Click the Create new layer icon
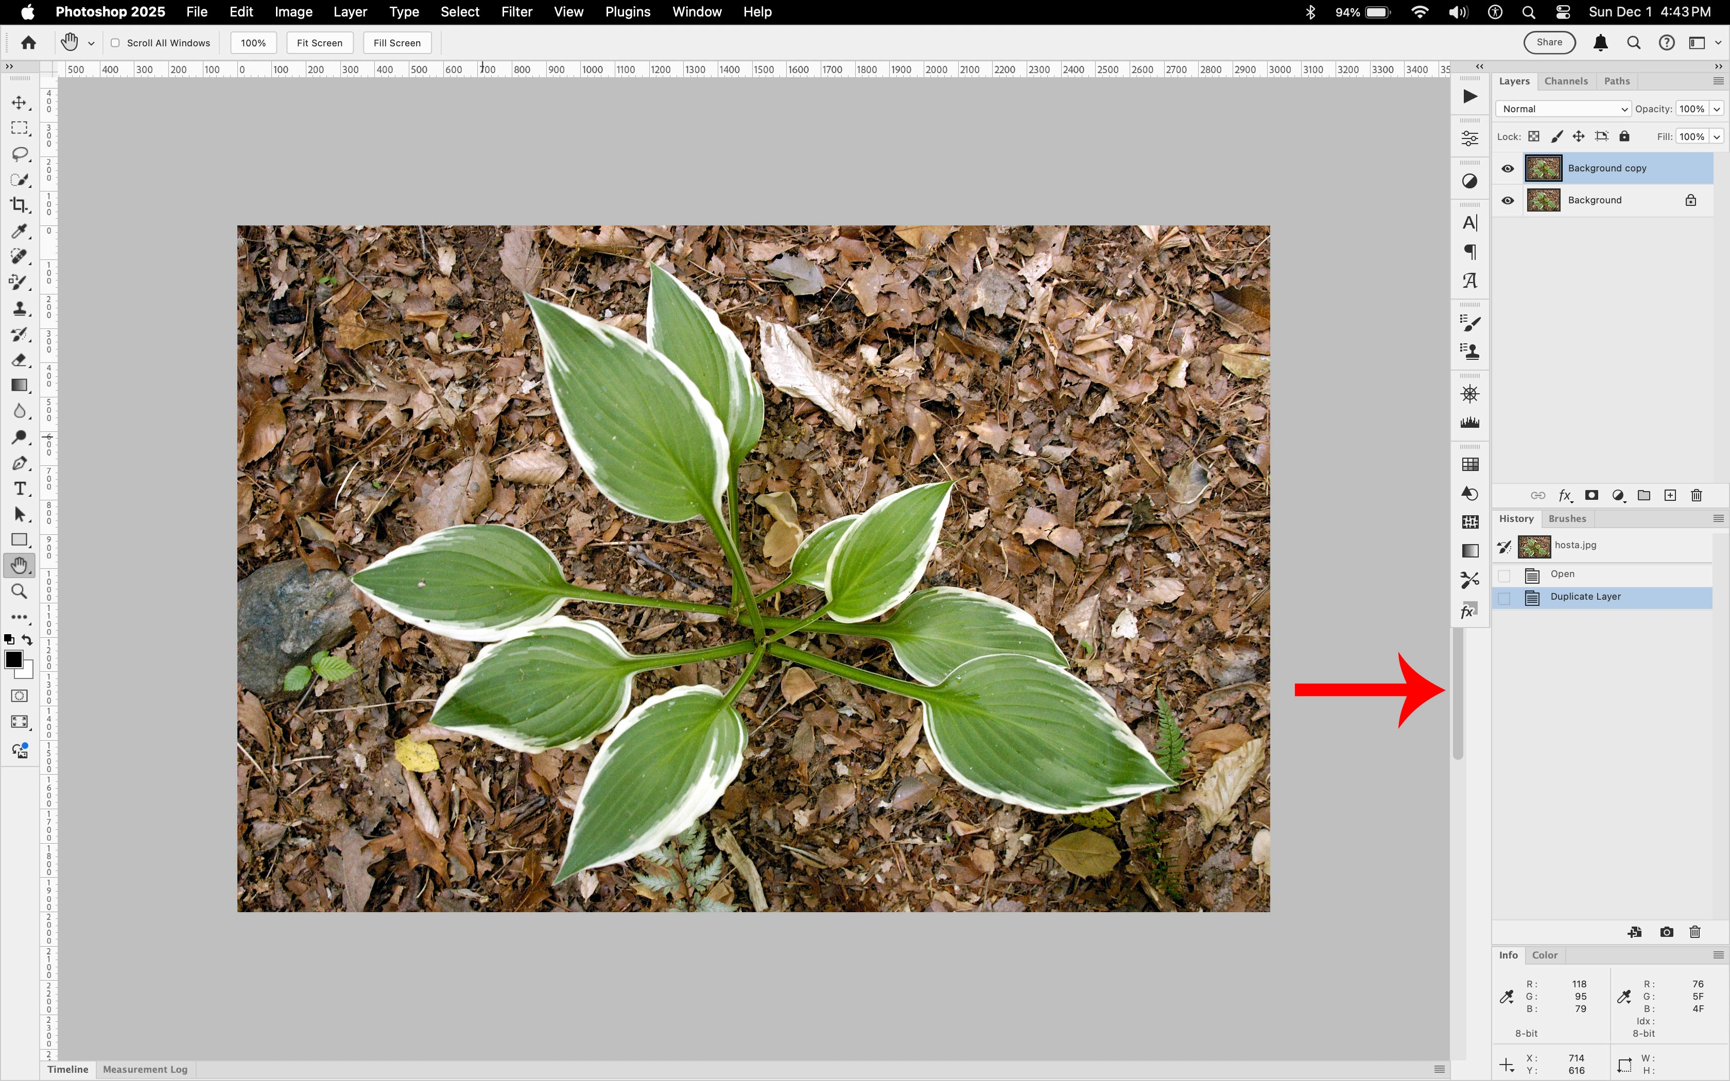 pyautogui.click(x=1670, y=495)
